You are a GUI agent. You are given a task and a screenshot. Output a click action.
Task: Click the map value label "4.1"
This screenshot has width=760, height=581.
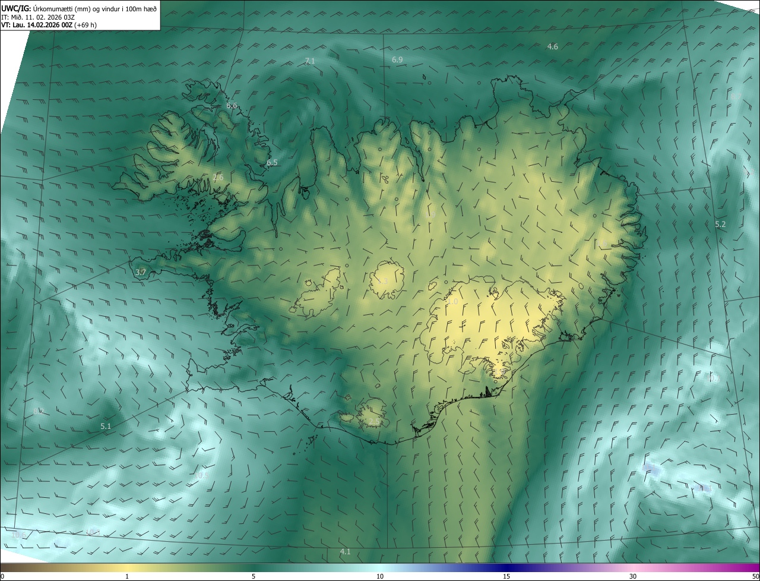click(x=345, y=552)
